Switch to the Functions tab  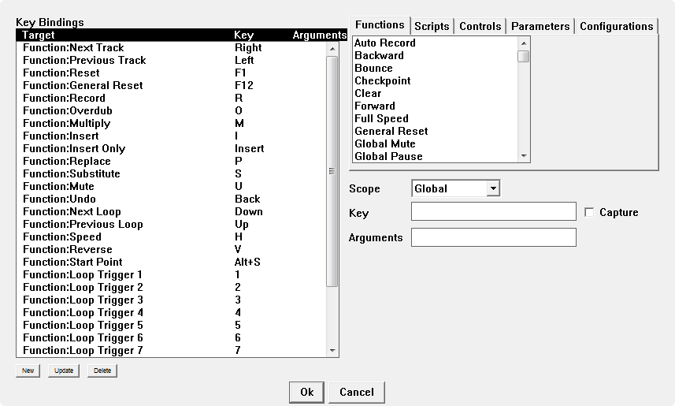click(380, 25)
